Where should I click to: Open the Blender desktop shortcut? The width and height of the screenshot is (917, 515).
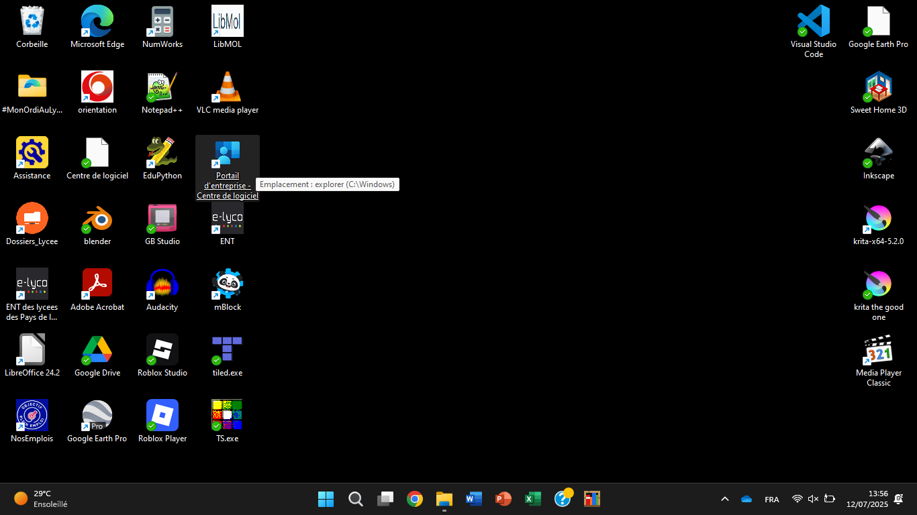pos(97,219)
